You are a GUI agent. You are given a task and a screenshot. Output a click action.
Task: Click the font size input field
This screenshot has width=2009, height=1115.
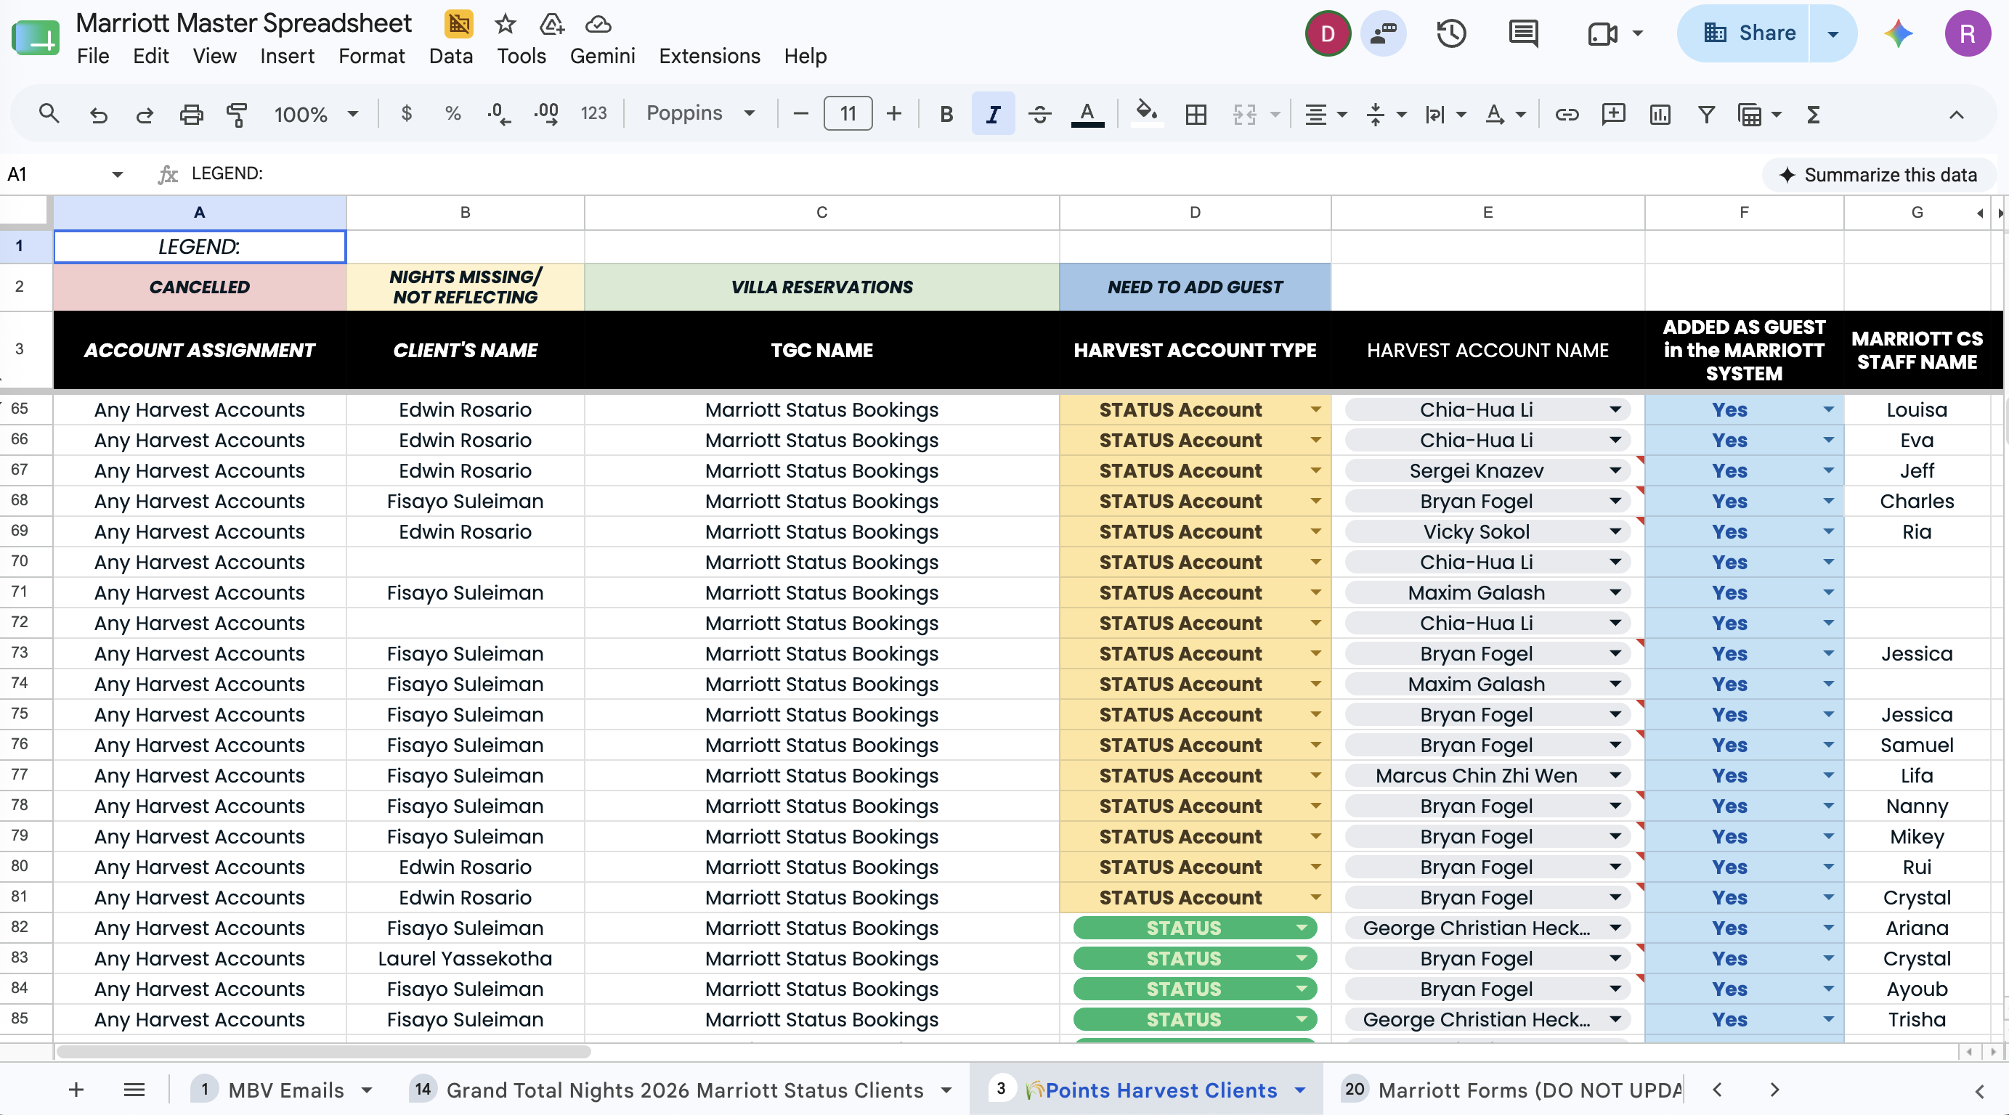tap(848, 114)
